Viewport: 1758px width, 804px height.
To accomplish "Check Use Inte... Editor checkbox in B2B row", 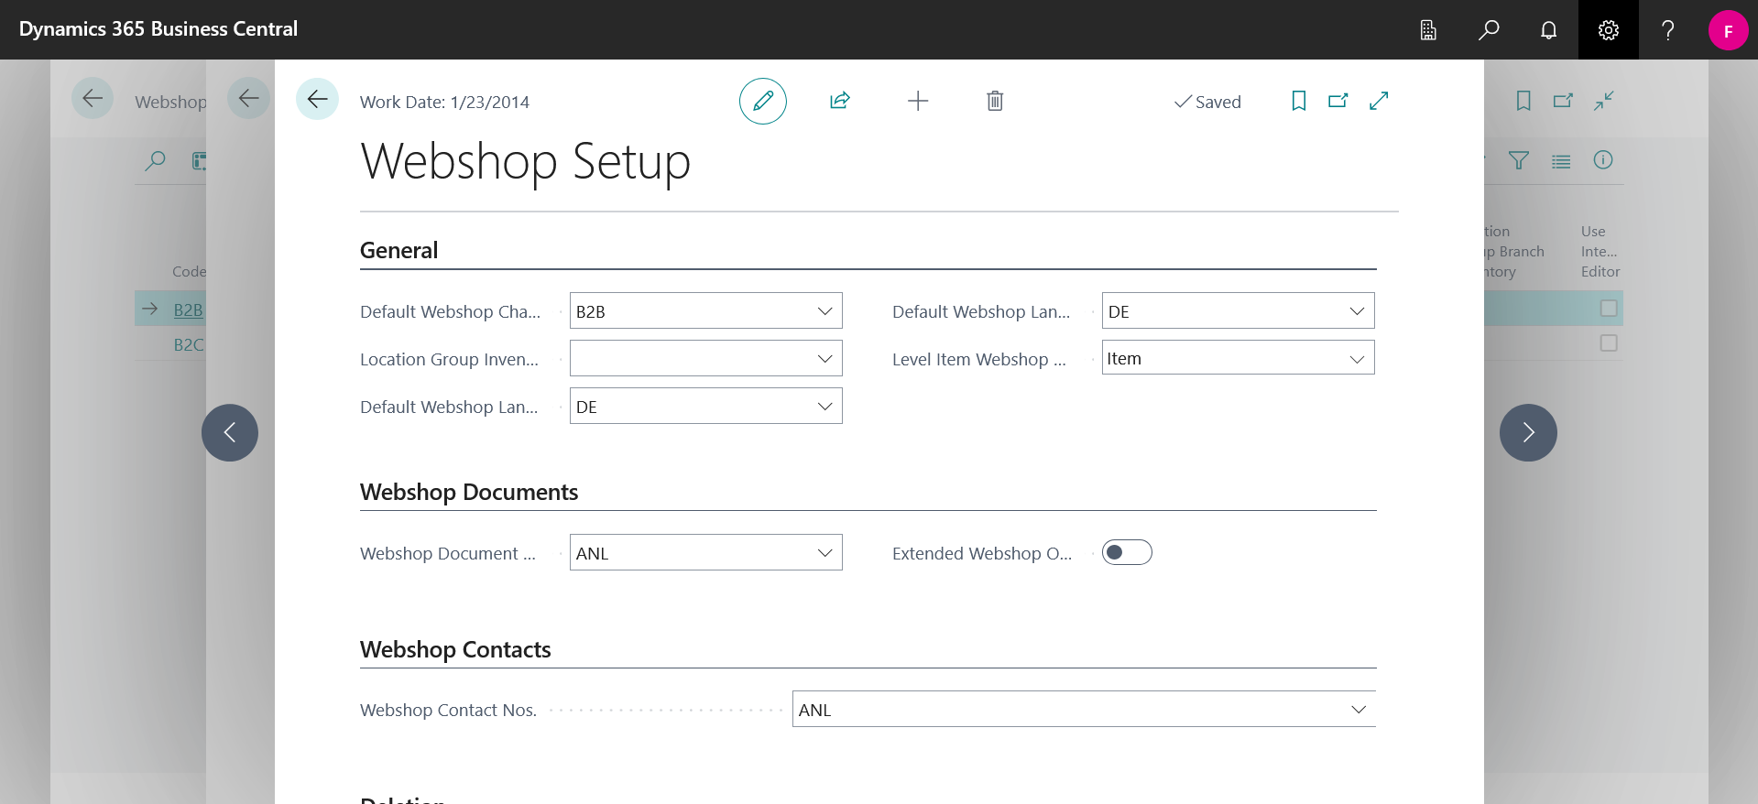I will pos(1609,309).
